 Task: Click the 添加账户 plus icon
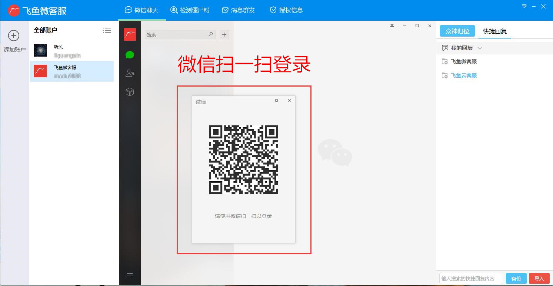click(x=14, y=36)
